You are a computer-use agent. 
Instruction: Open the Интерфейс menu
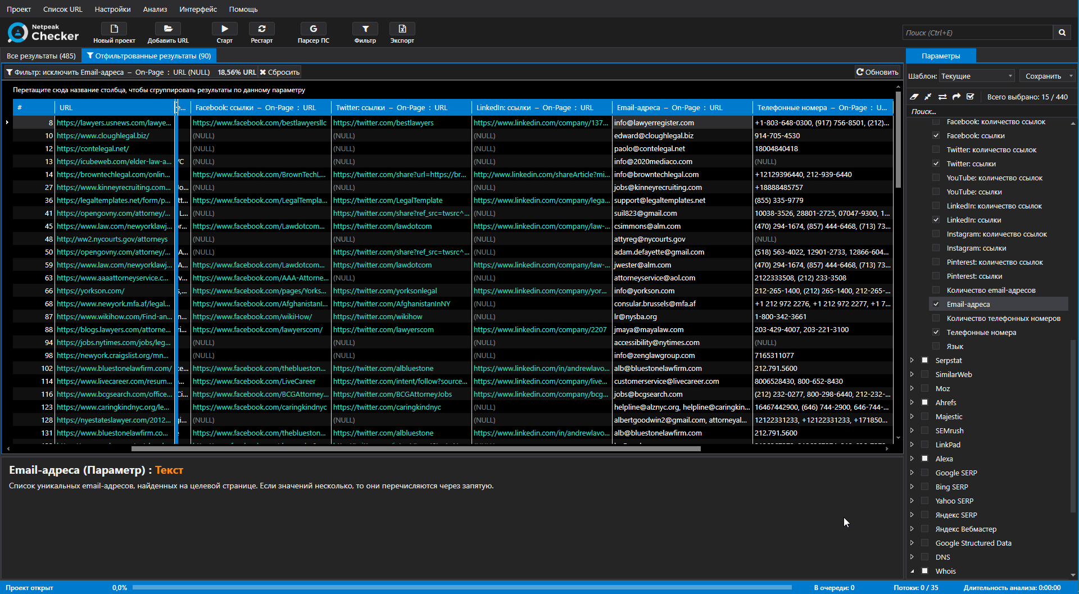198,9
